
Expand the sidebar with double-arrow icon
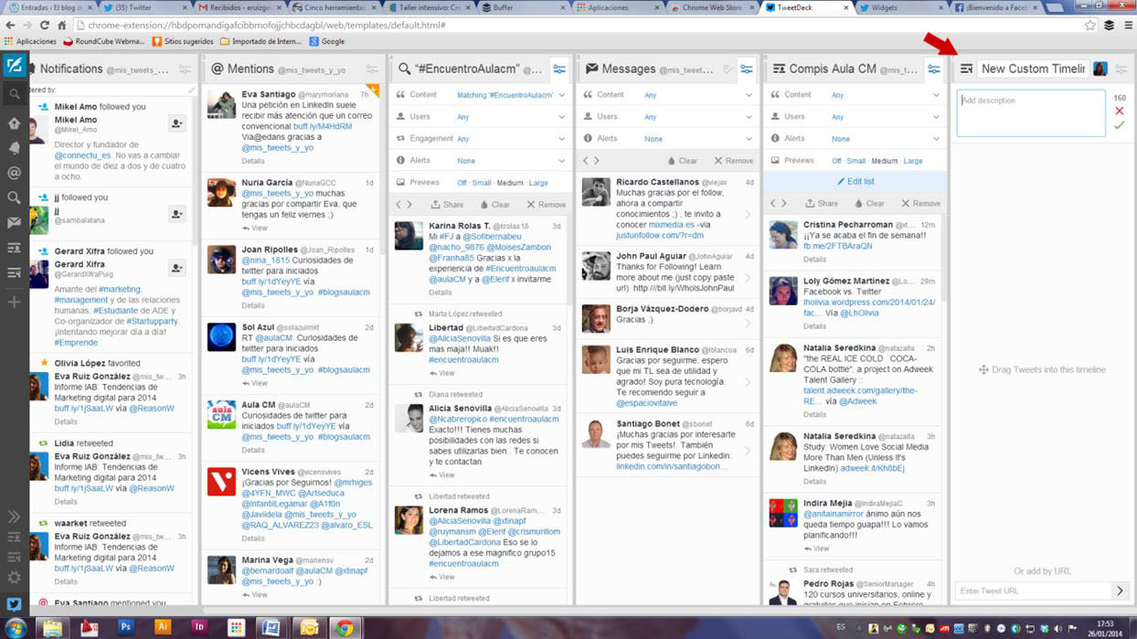point(14,517)
